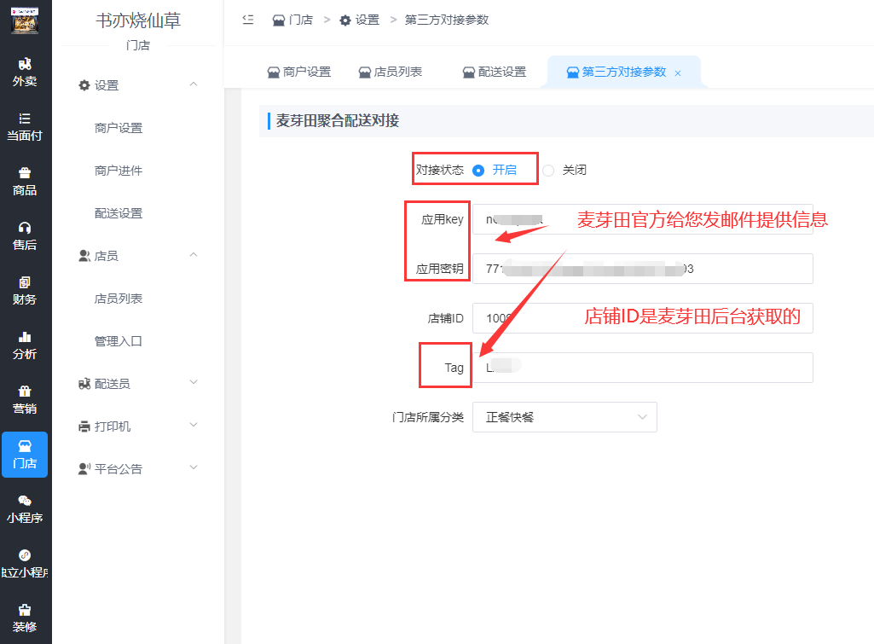
Task: Select the 开启 radio button
Action: point(478,170)
